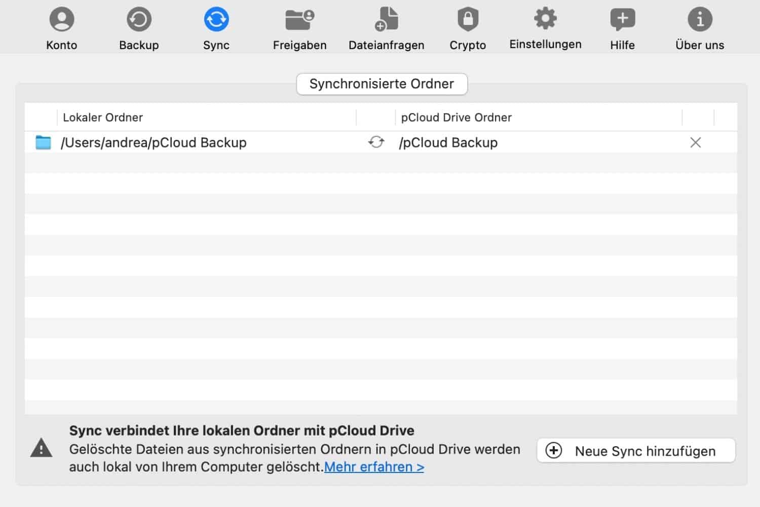This screenshot has height=507, width=760.
Task: Switch to the Backup section
Action: [139, 28]
